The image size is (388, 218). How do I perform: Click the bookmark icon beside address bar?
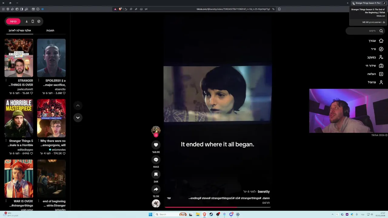click(279, 9)
